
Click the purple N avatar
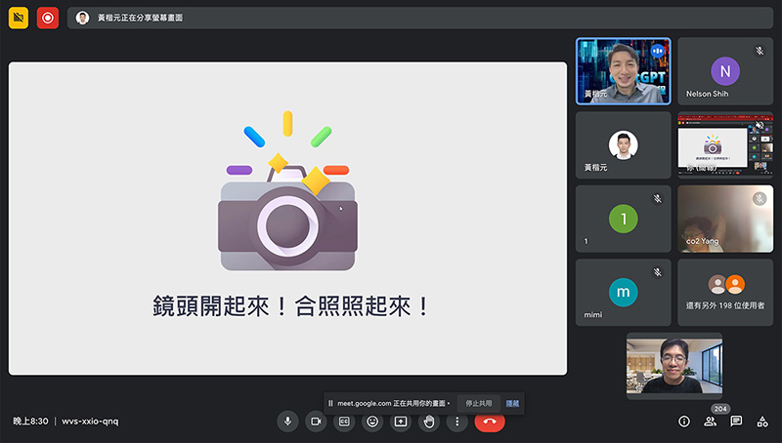coord(725,71)
